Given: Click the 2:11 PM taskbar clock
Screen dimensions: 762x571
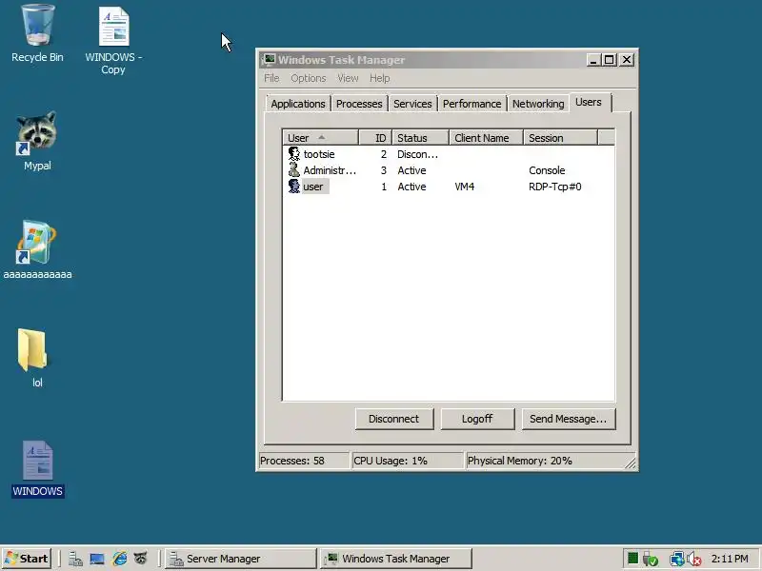Looking at the screenshot, I should click(730, 559).
